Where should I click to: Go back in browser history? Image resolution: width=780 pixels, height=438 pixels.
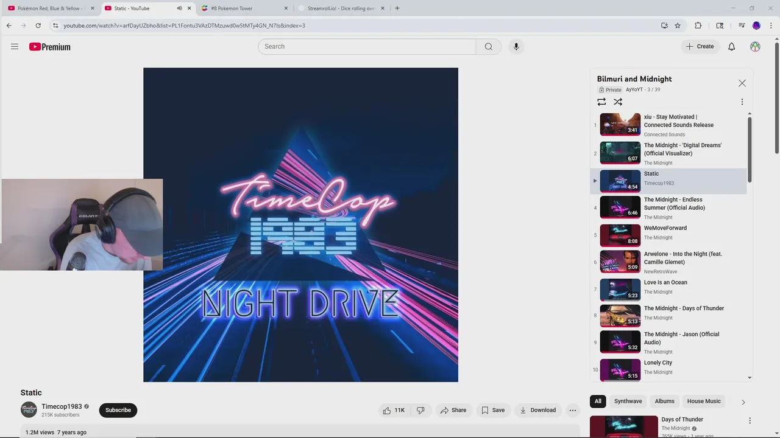9,26
